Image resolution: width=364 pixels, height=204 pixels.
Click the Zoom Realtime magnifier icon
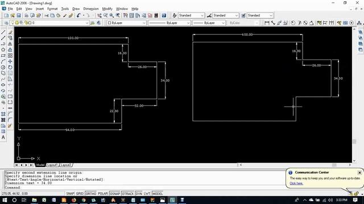pos(106,15)
